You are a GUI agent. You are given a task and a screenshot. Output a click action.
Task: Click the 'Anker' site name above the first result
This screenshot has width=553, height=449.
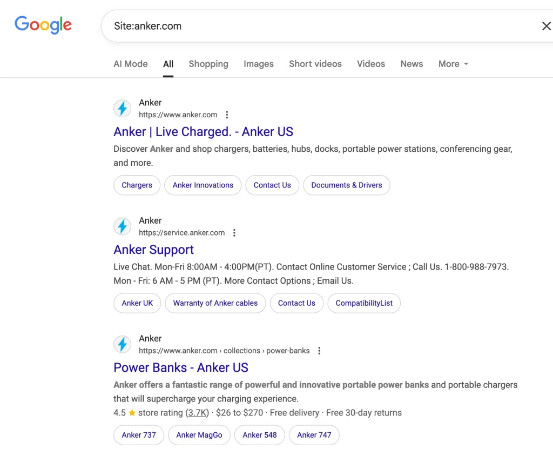(150, 103)
